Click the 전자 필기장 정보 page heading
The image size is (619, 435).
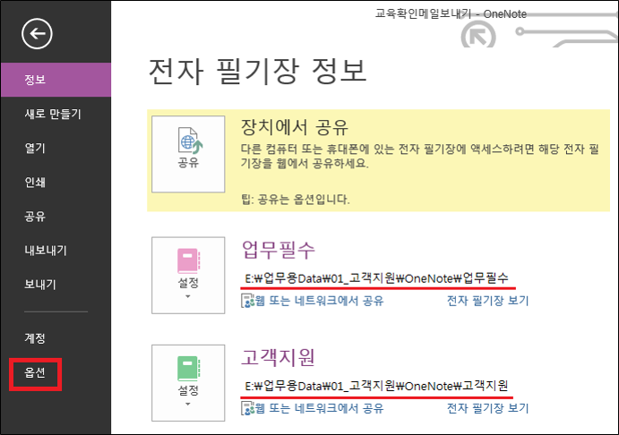[258, 72]
